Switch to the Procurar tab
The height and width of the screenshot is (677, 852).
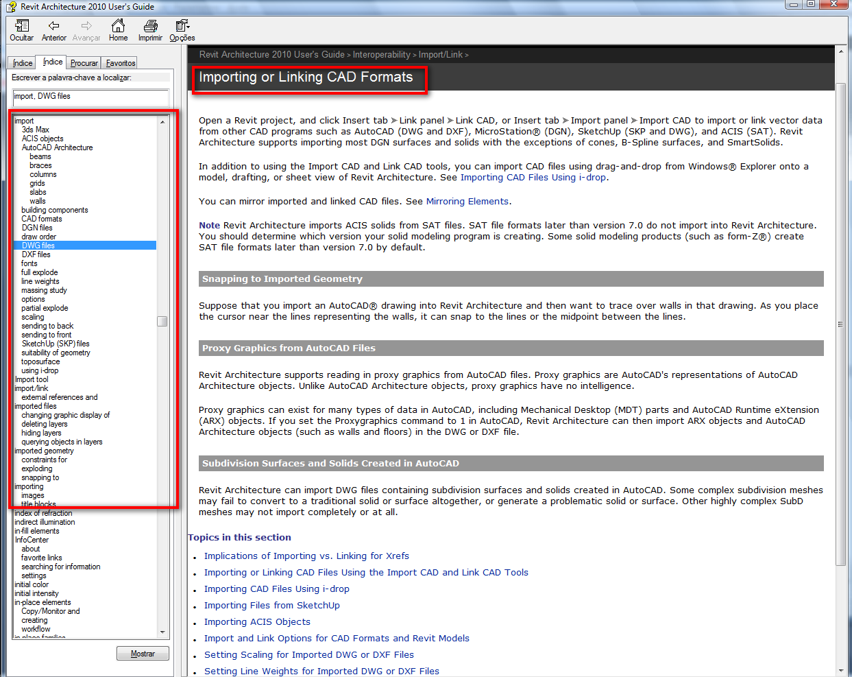pyautogui.click(x=84, y=63)
